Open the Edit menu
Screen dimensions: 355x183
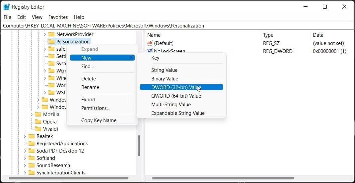tap(22, 17)
